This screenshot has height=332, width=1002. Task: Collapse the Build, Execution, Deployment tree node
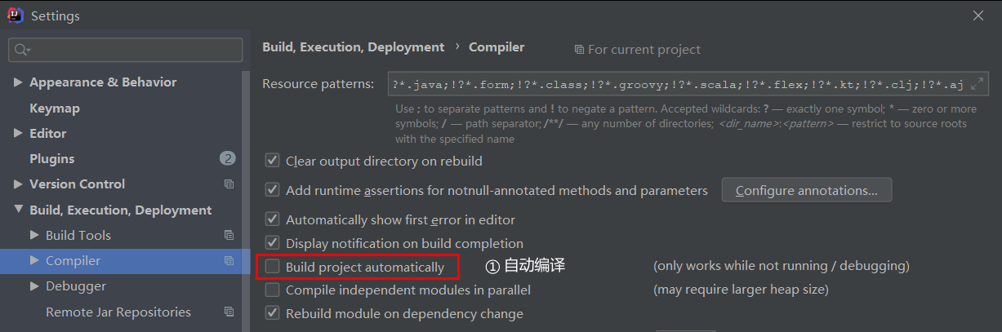click(x=19, y=210)
